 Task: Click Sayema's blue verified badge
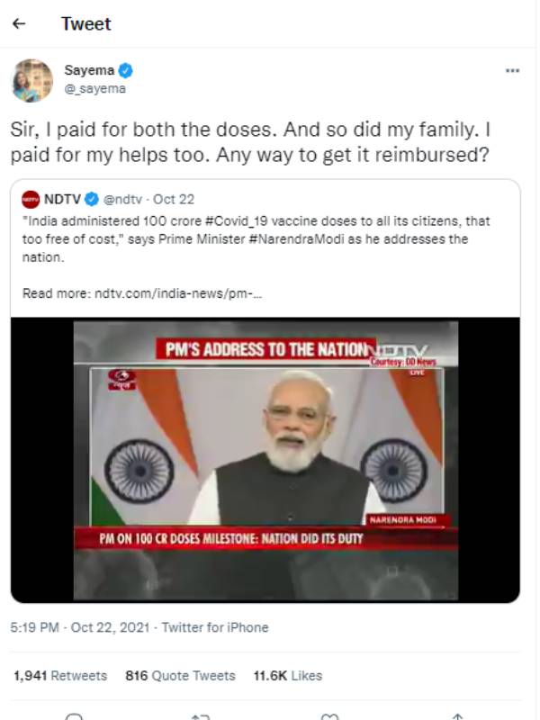click(x=127, y=71)
